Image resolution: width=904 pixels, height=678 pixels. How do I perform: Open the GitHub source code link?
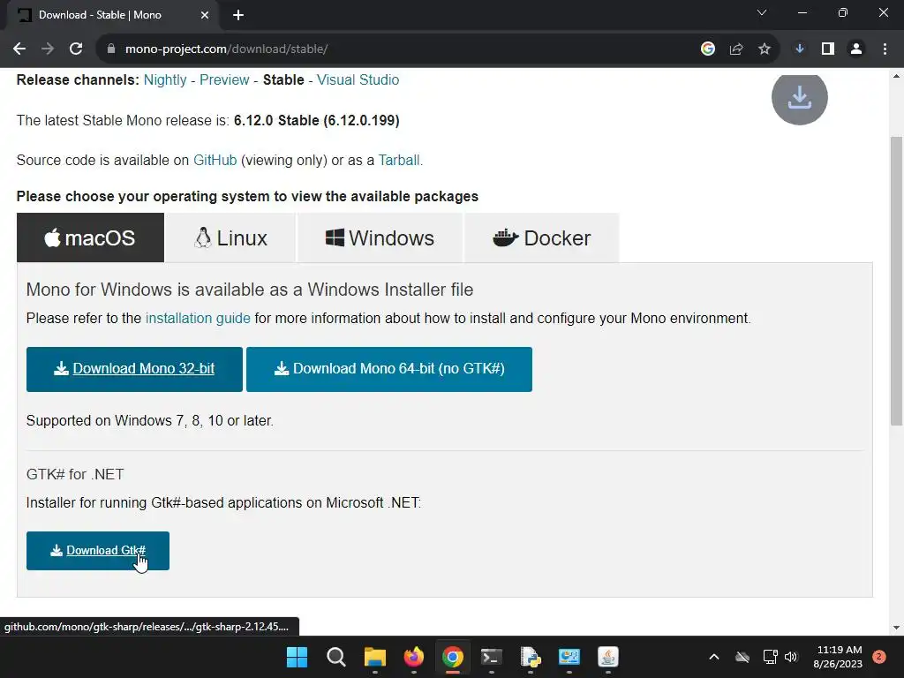[x=215, y=160]
